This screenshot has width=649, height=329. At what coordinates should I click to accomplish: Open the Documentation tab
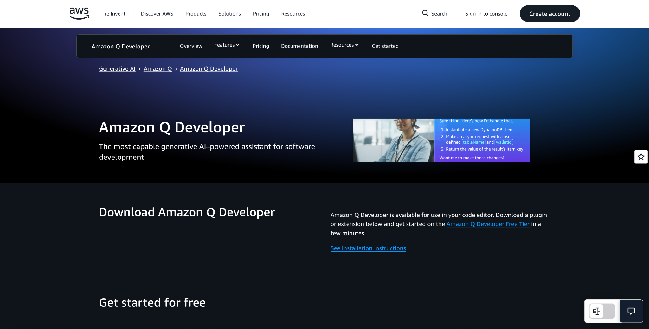tap(299, 46)
